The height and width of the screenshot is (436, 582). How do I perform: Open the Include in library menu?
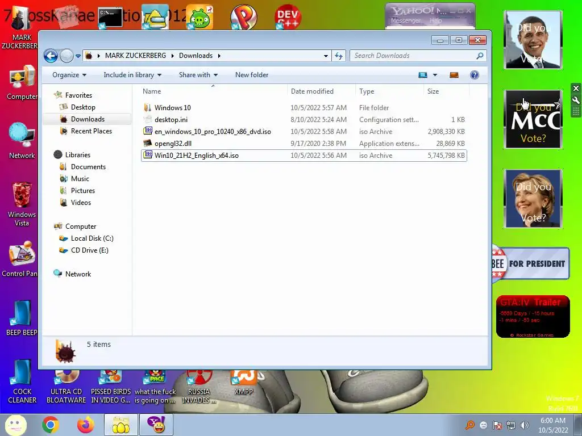point(132,75)
